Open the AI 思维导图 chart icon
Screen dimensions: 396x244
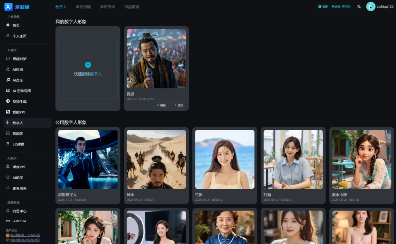[x=8, y=90]
